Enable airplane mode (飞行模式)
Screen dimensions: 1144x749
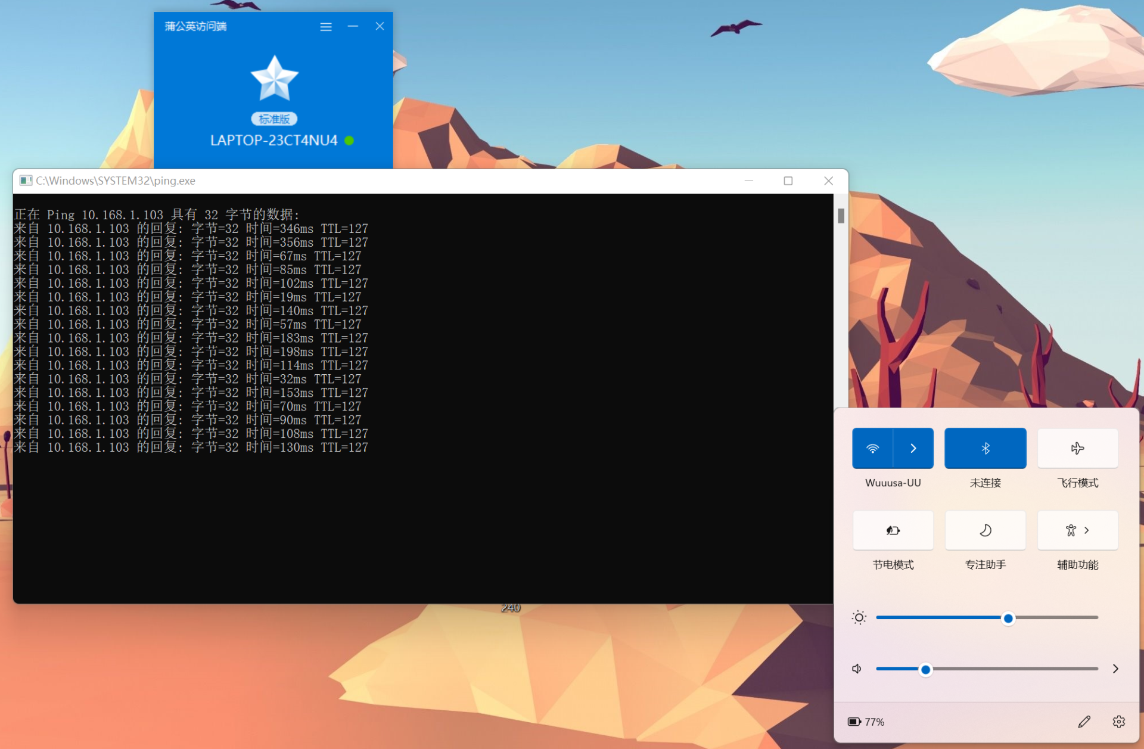[1077, 448]
